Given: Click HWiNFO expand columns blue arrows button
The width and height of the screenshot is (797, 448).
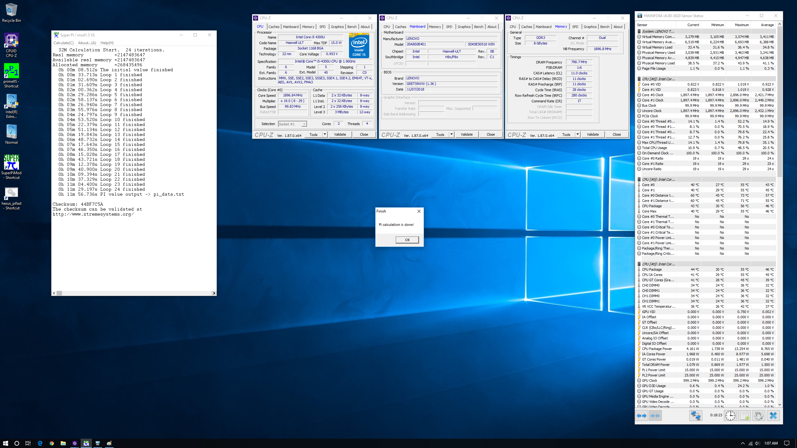Looking at the screenshot, I should coord(642,416).
